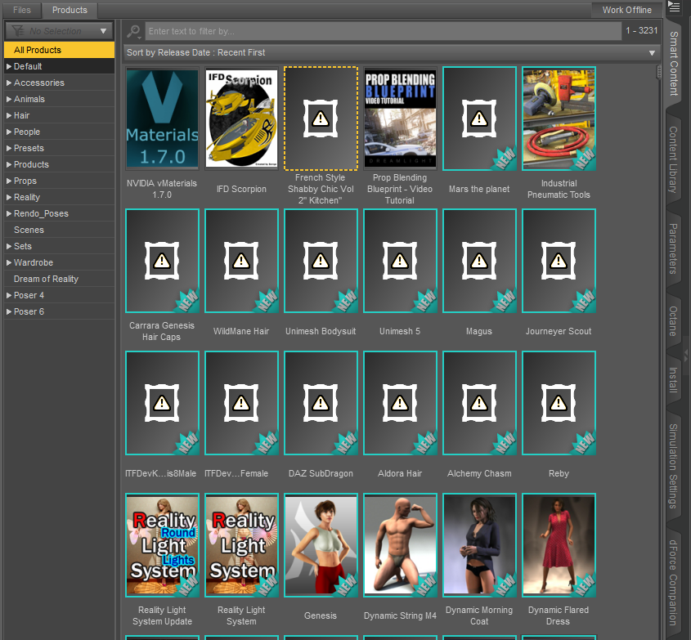Select Dynamic Flared Dress thumbnail
Viewport: 691px width, 640px height.
click(x=559, y=545)
